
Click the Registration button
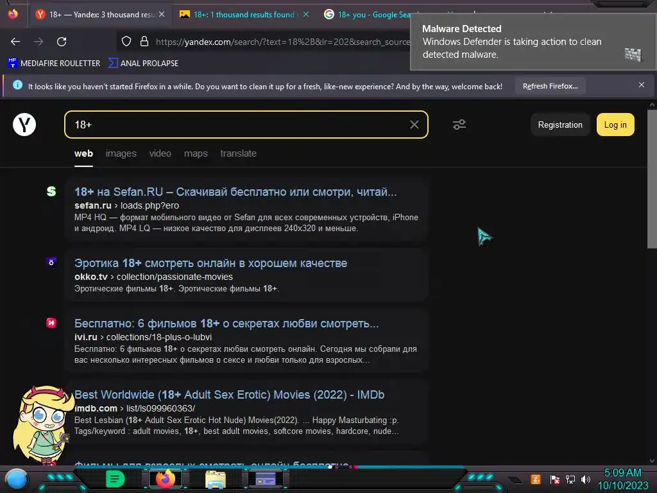pos(559,125)
